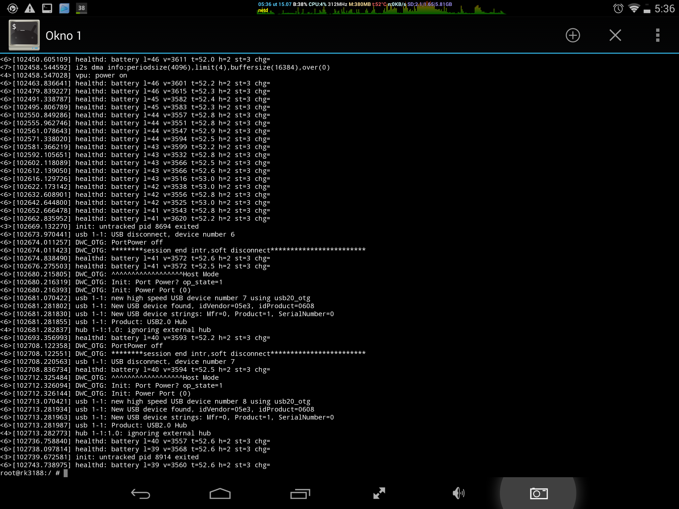Tap the 38 battery-level notification badge

82,8
